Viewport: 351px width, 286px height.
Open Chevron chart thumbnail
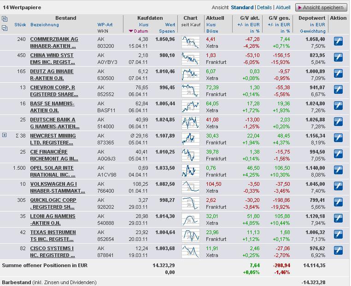coord(191,91)
